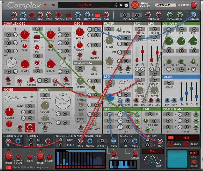Open oscillator 2 waveform selector
The width and height of the screenshot is (203, 171).
click(65, 63)
